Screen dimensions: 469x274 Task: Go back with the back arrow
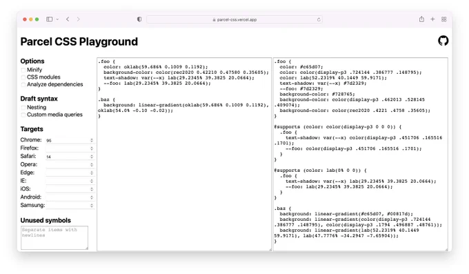(68, 19)
